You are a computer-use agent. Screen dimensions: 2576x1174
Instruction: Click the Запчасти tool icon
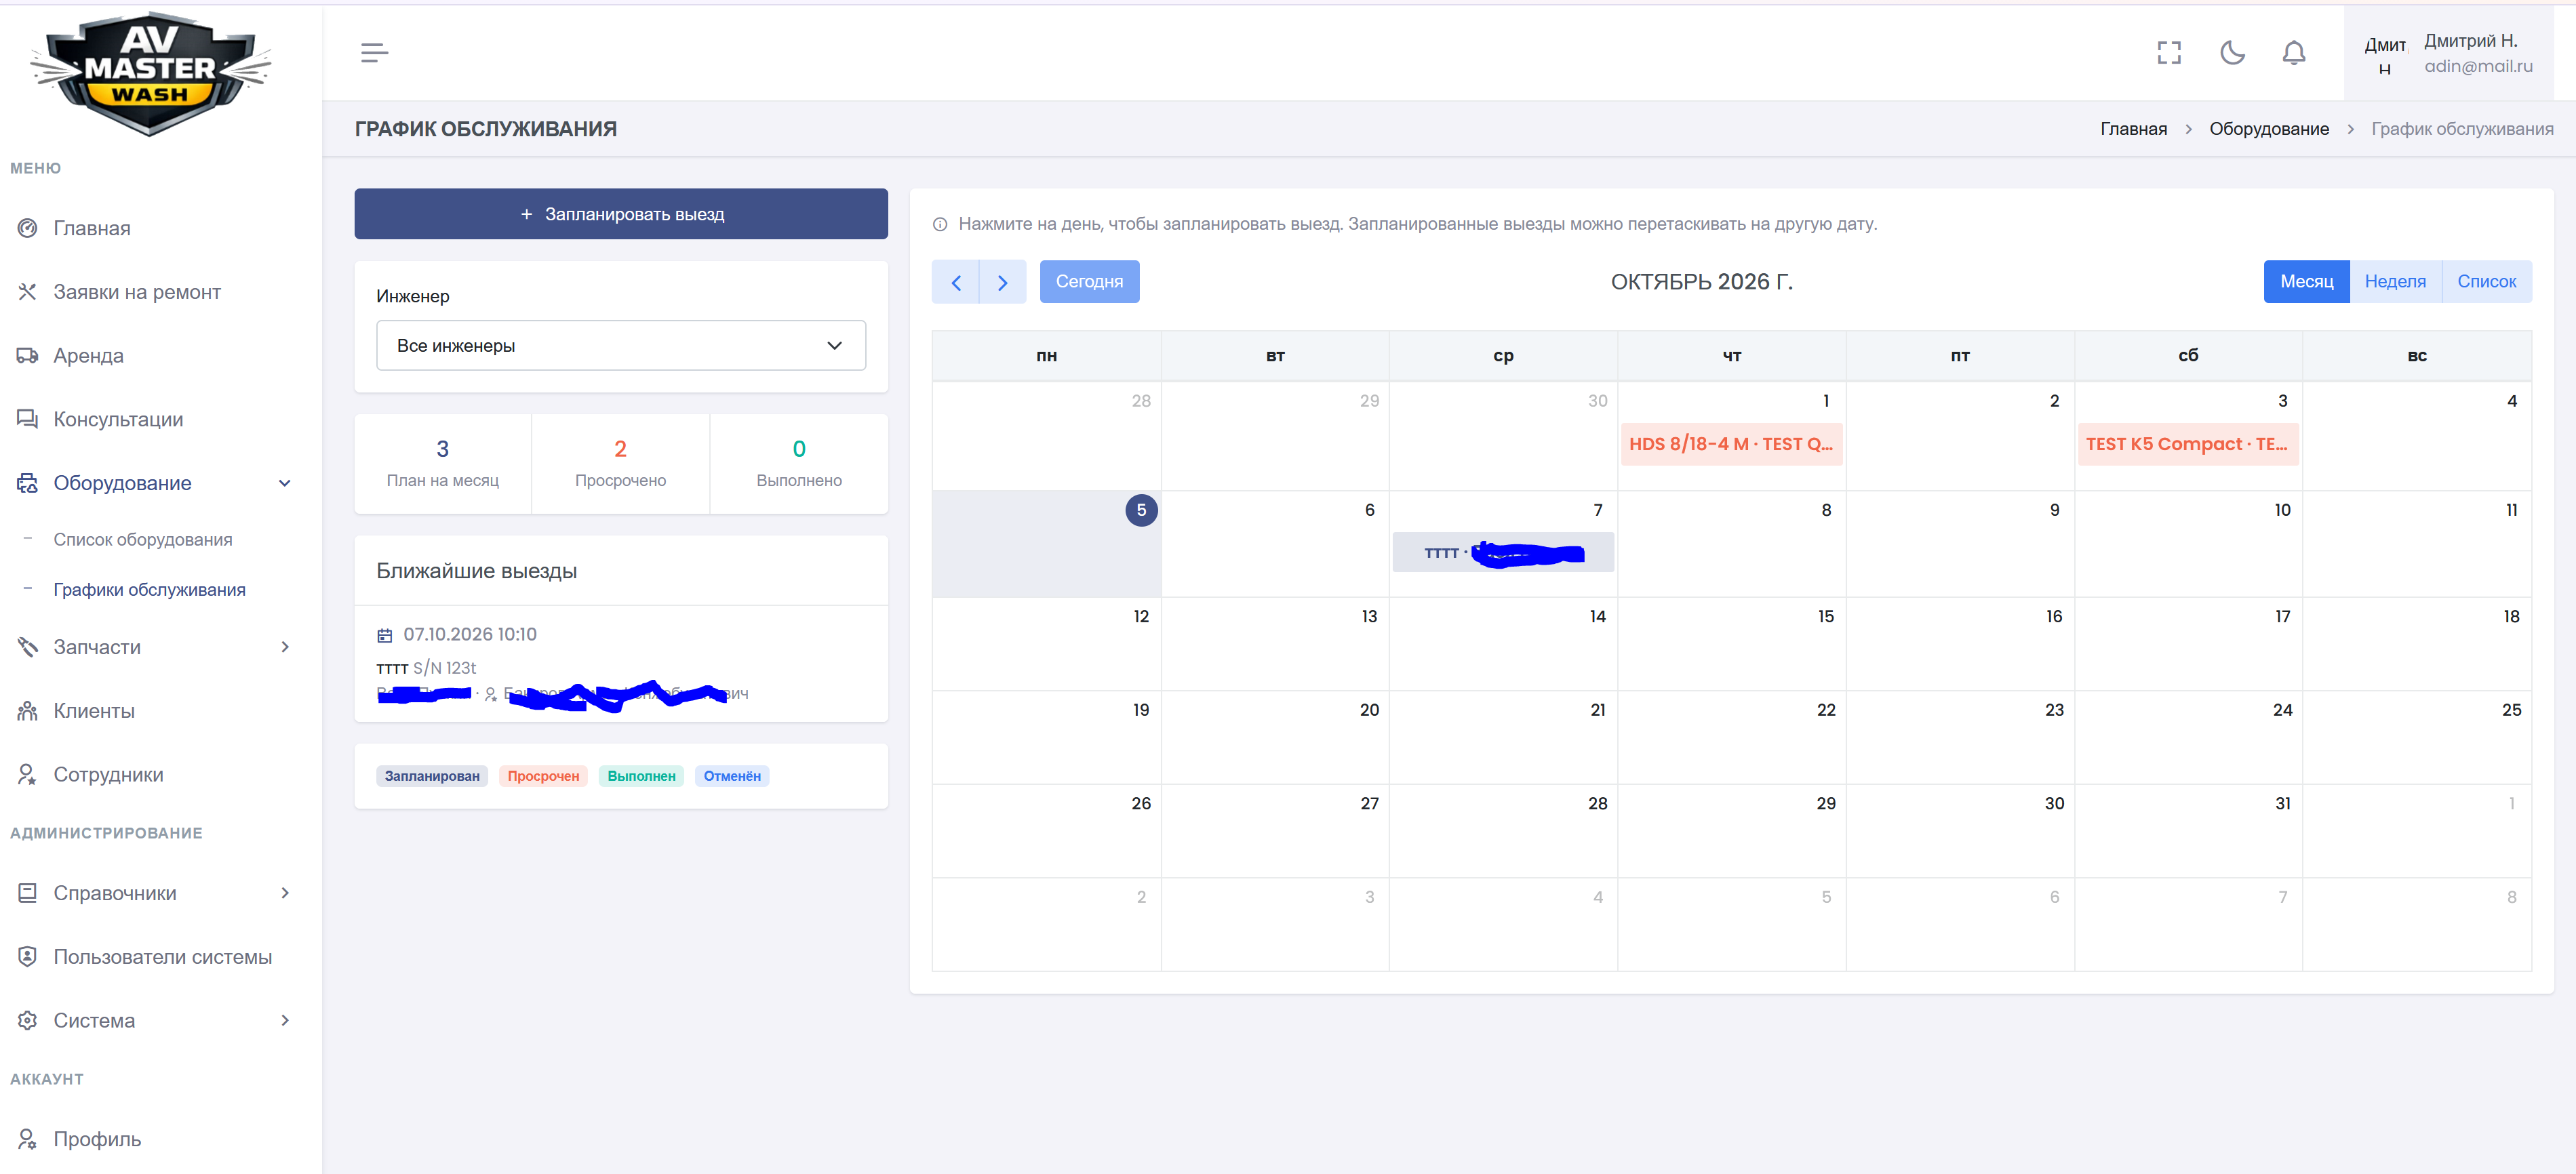click(28, 647)
